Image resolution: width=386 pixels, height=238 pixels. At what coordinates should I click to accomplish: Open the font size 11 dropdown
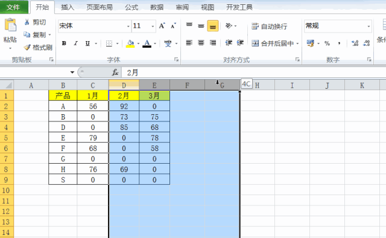153,26
